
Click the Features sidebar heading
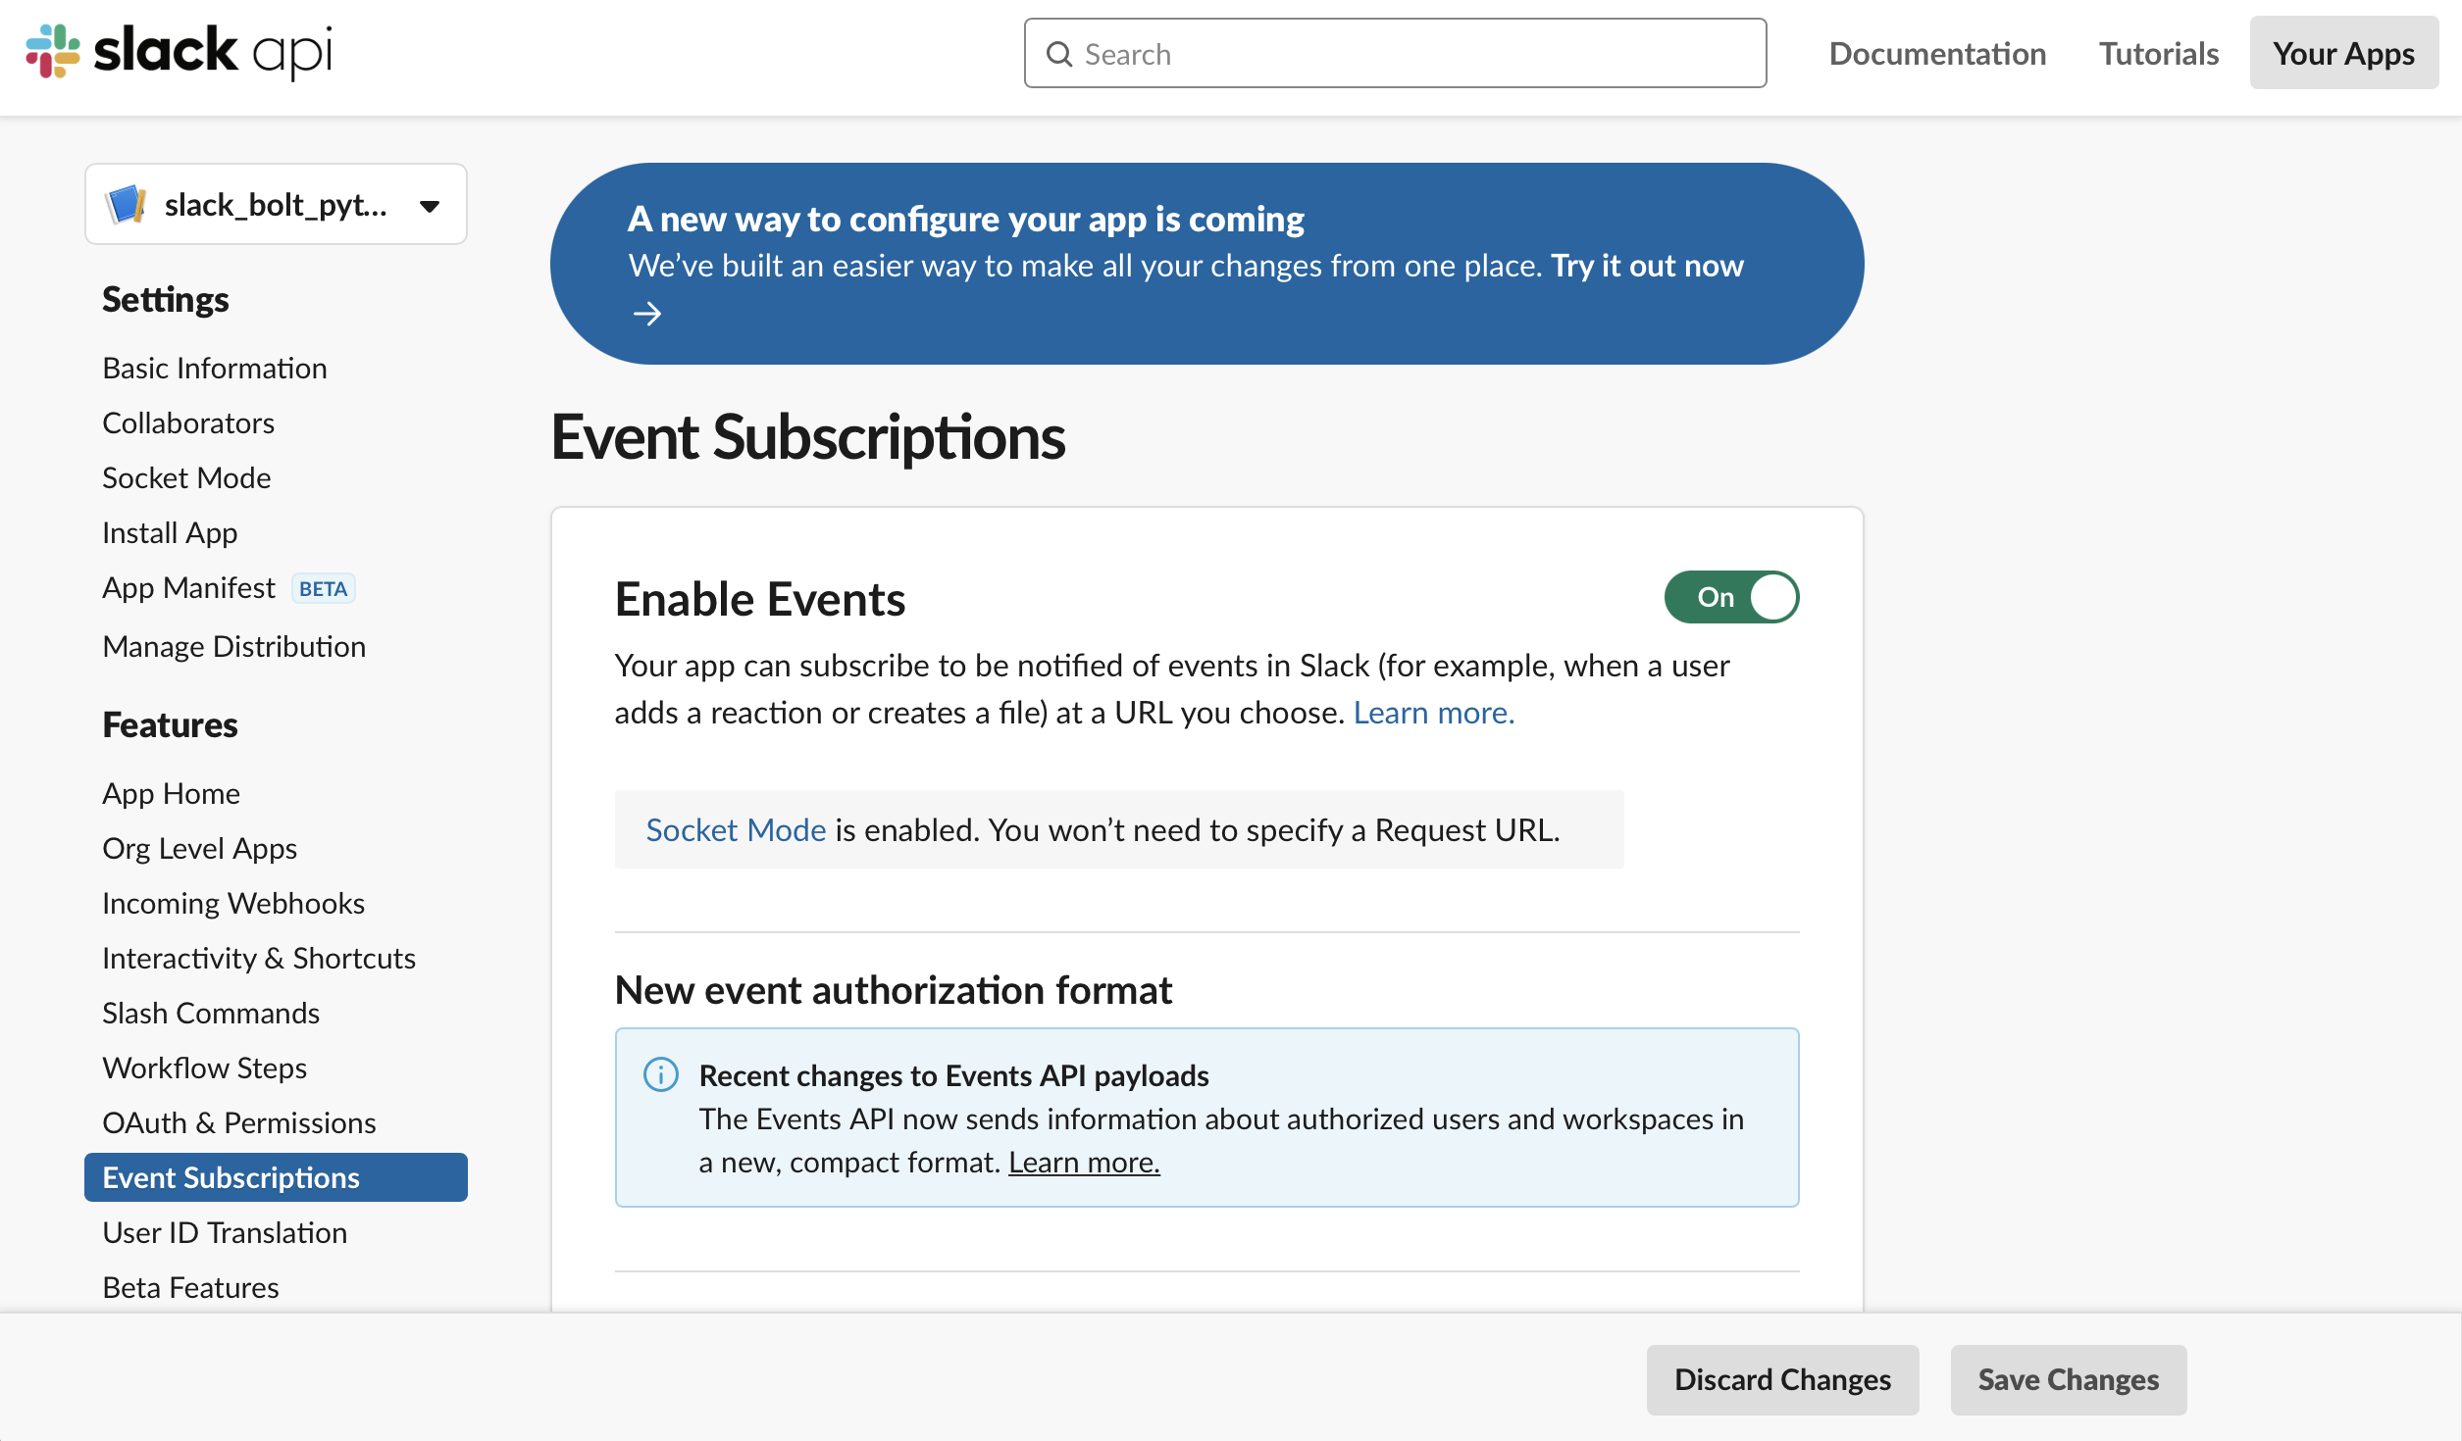click(x=170, y=724)
